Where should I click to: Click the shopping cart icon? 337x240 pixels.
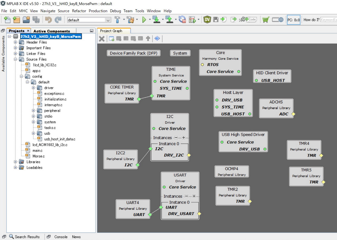point(266,20)
